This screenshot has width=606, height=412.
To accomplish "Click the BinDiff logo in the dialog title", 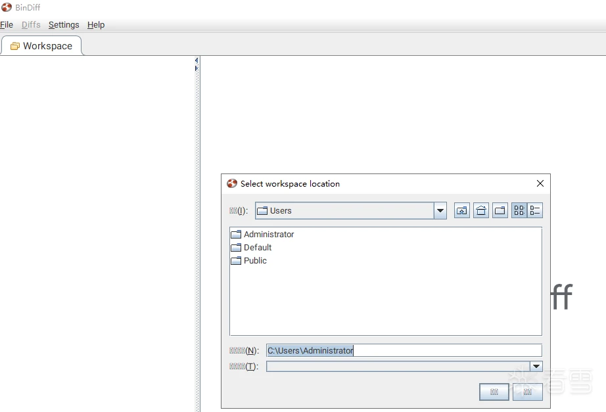I will point(232,184).
